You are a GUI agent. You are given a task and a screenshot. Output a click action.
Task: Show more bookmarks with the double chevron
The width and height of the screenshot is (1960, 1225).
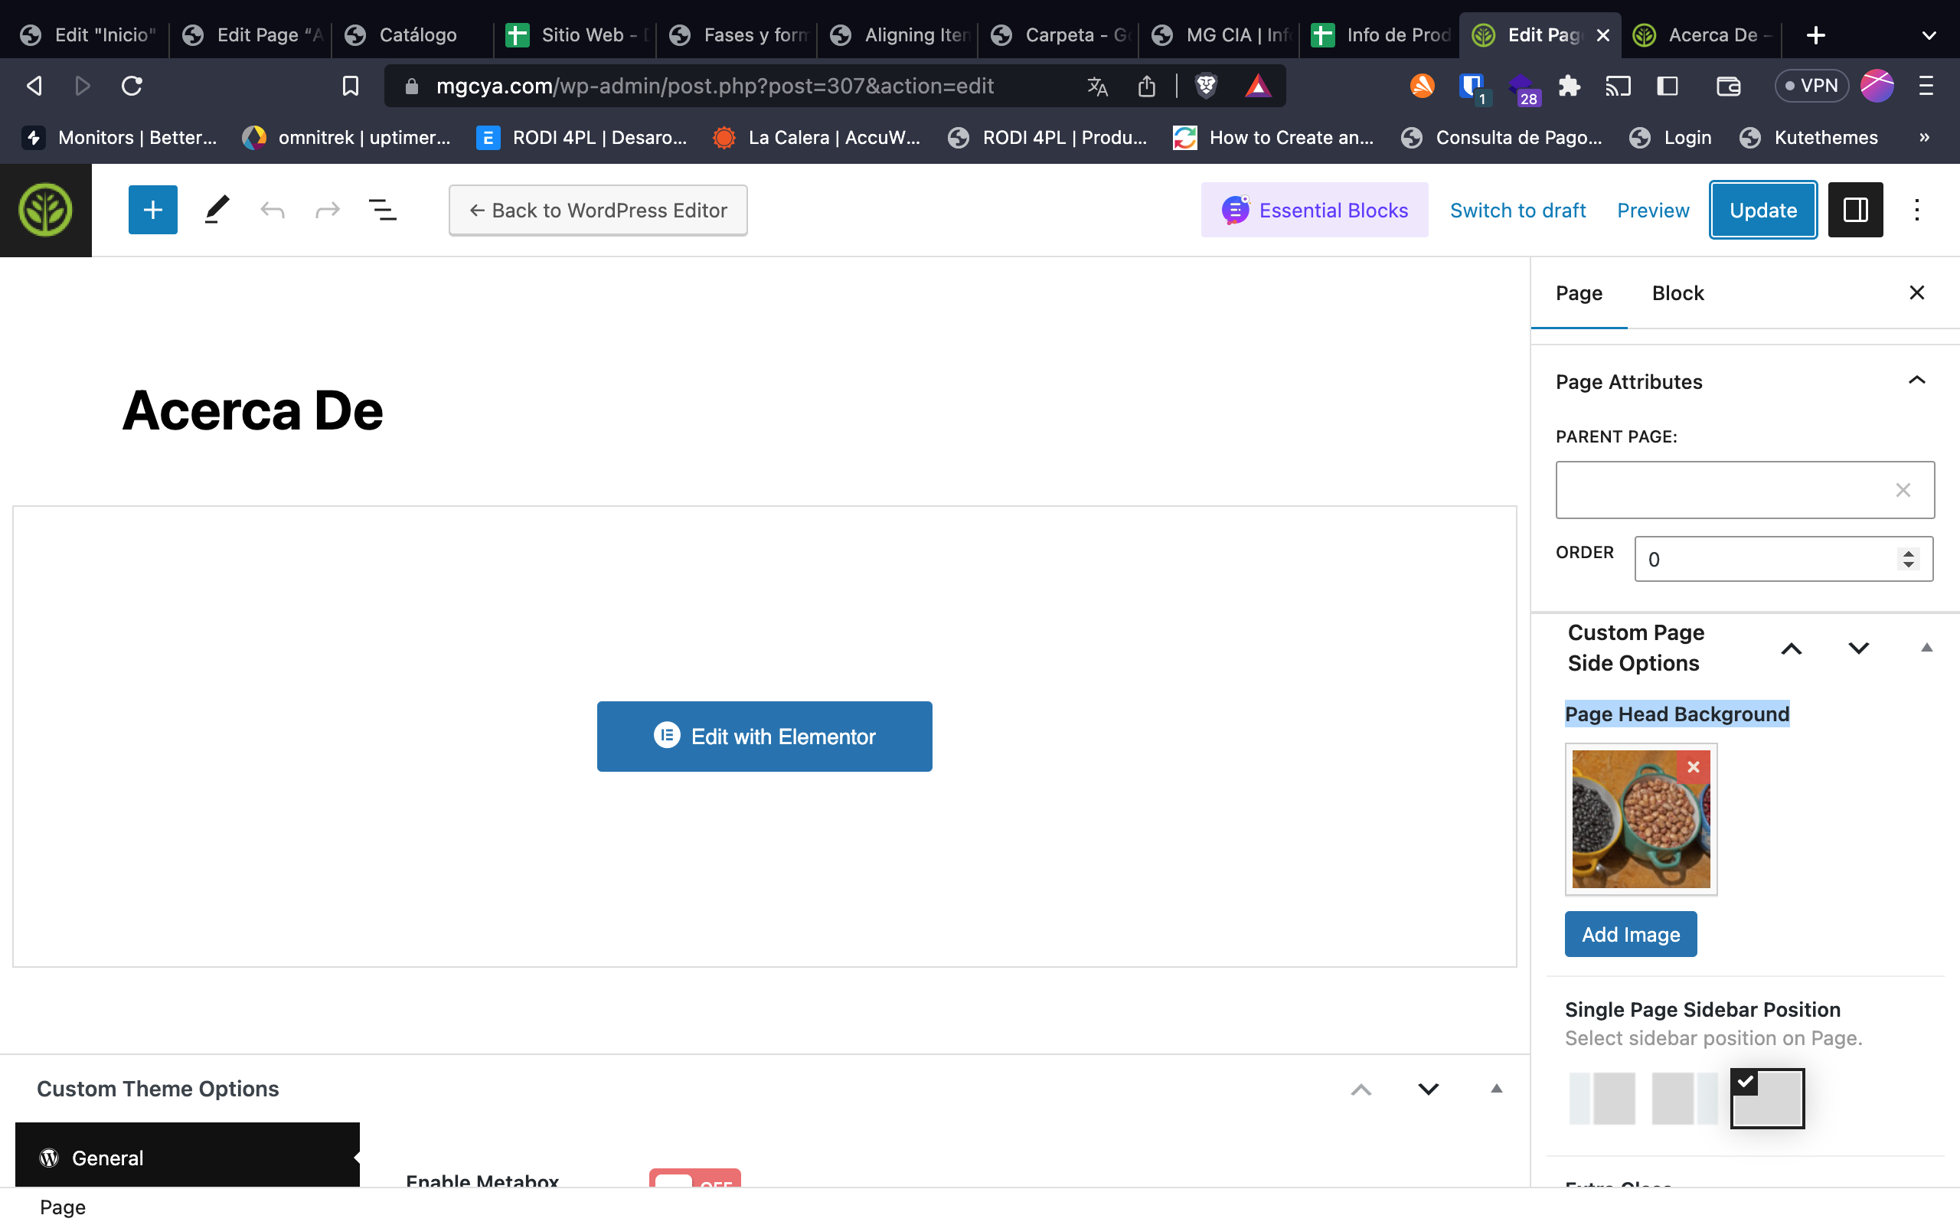[x=1924, y=138]
